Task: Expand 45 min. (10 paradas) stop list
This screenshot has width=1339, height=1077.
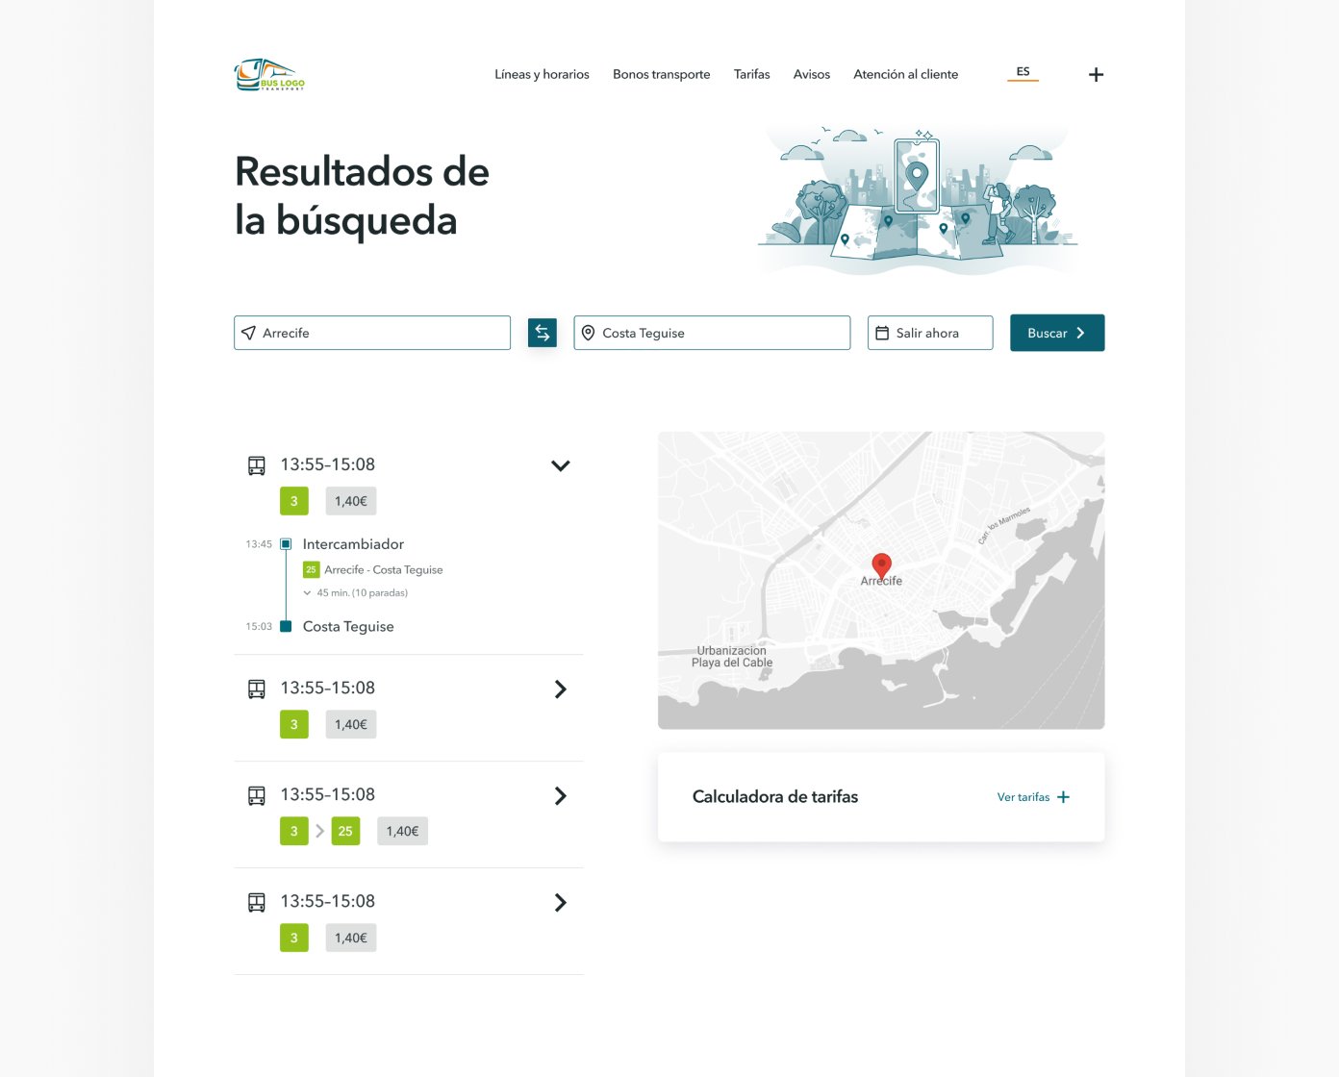Action: coord(356,593)
